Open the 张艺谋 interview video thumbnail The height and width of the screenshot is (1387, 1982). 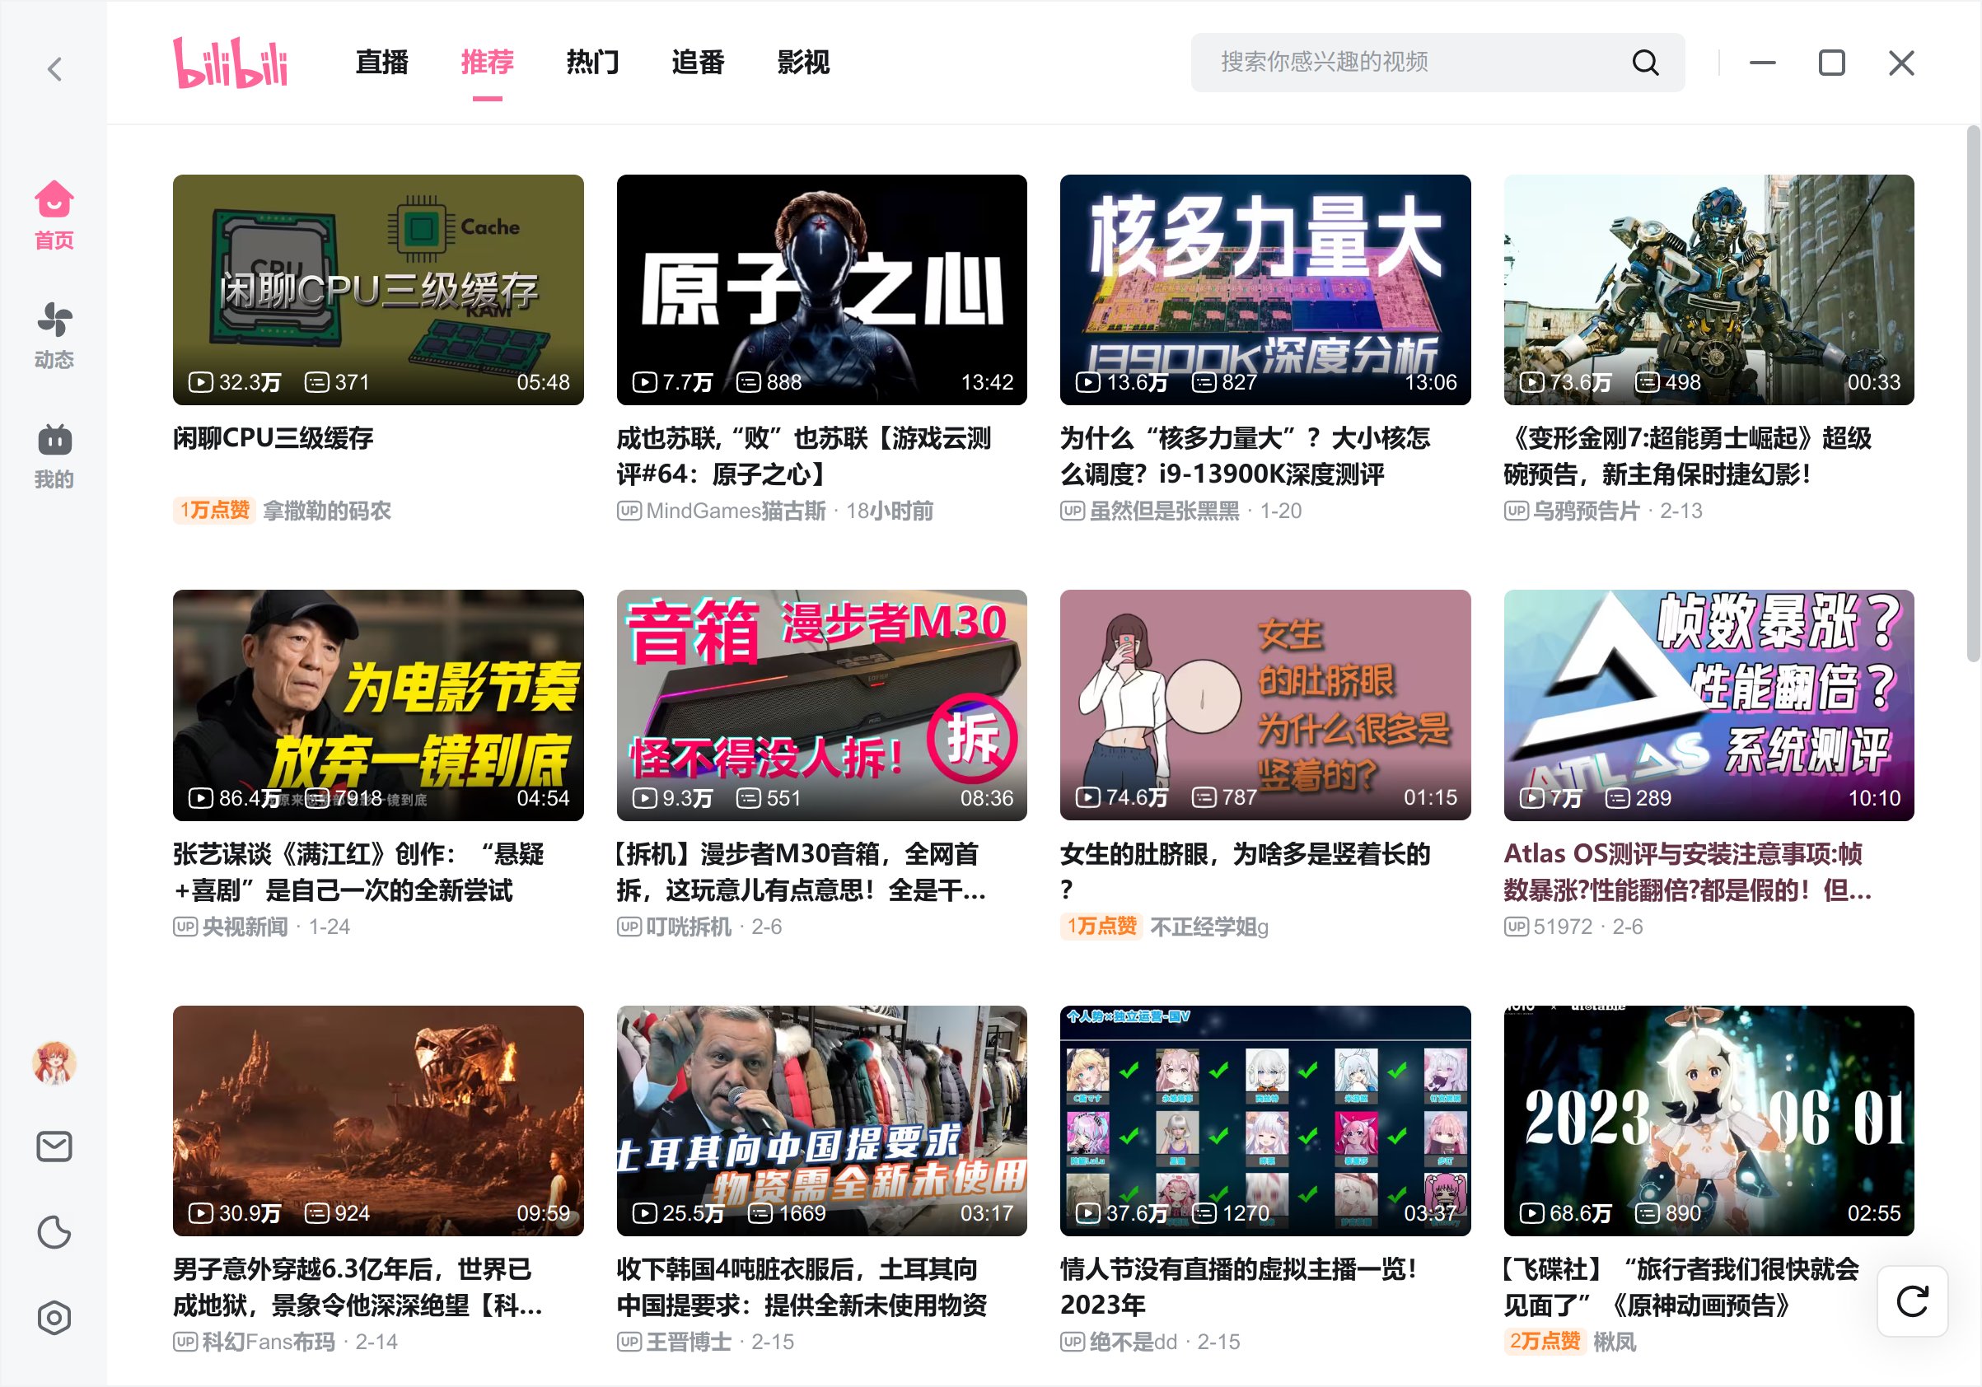pyautogui.click(x=378, y=705)
